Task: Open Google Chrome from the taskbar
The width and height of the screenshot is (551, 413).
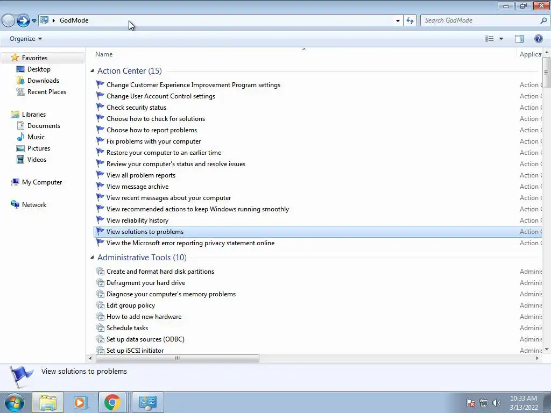Action: 112,402
